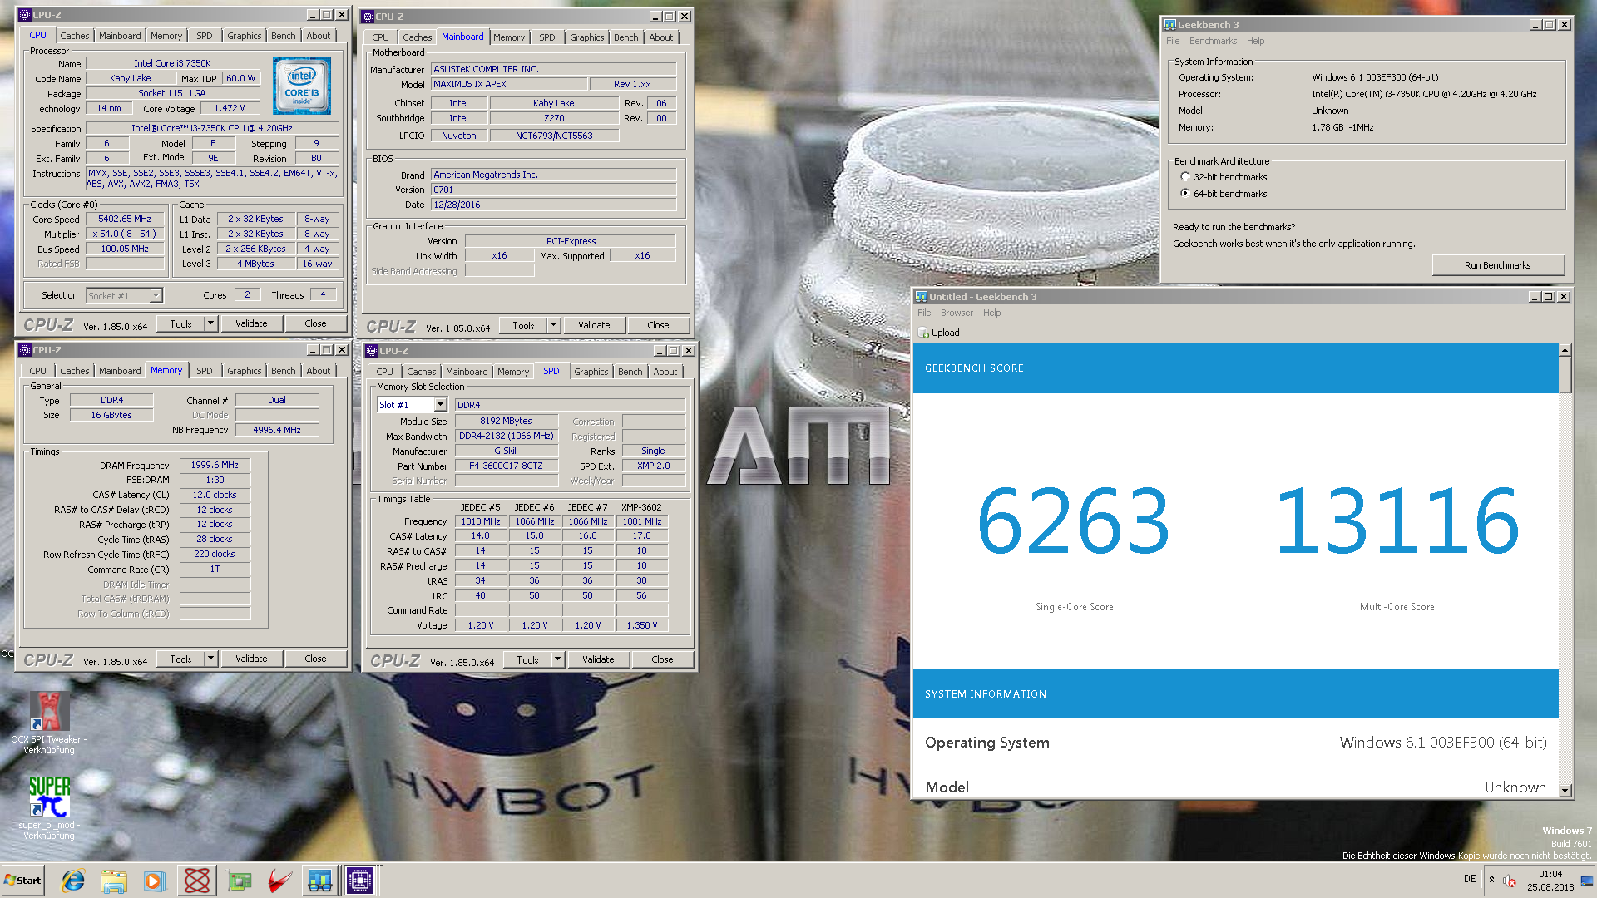Select 64-bit benchmarks option
The width and height of the screenshot is (1597, 898).
click(1185, 194)
